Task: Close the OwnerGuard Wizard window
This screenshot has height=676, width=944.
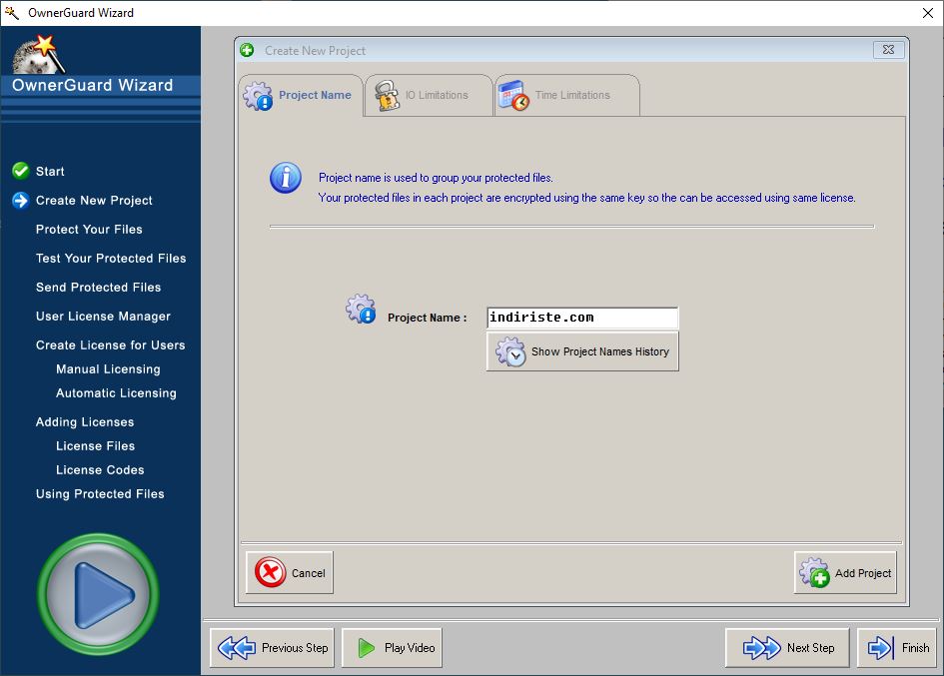Action: pyautogui.click(x=928, y=13)
